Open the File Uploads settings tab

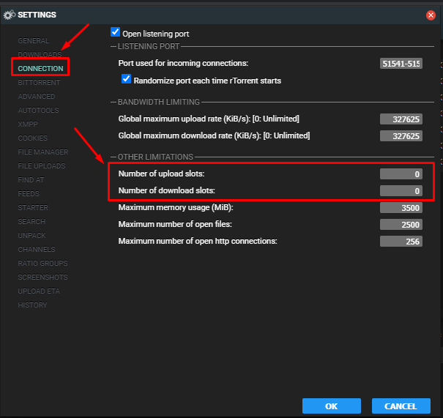pos(42,165)
